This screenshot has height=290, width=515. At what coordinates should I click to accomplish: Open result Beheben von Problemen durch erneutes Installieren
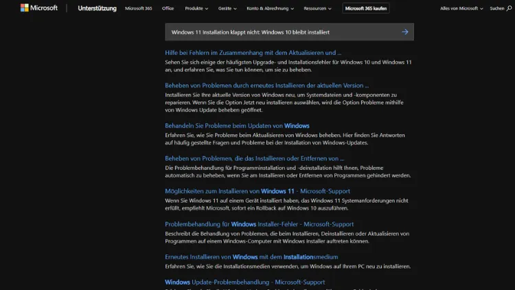pyautogui.click(x=266, y=85)
